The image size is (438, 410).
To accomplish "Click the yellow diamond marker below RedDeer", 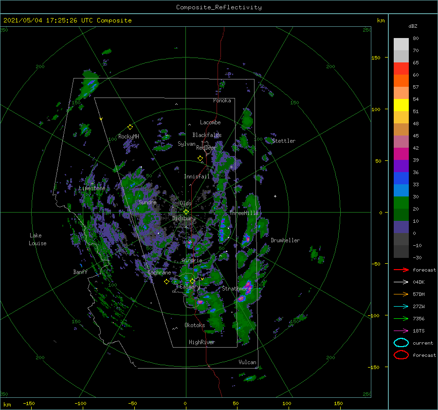I will (x=200, y=158).
